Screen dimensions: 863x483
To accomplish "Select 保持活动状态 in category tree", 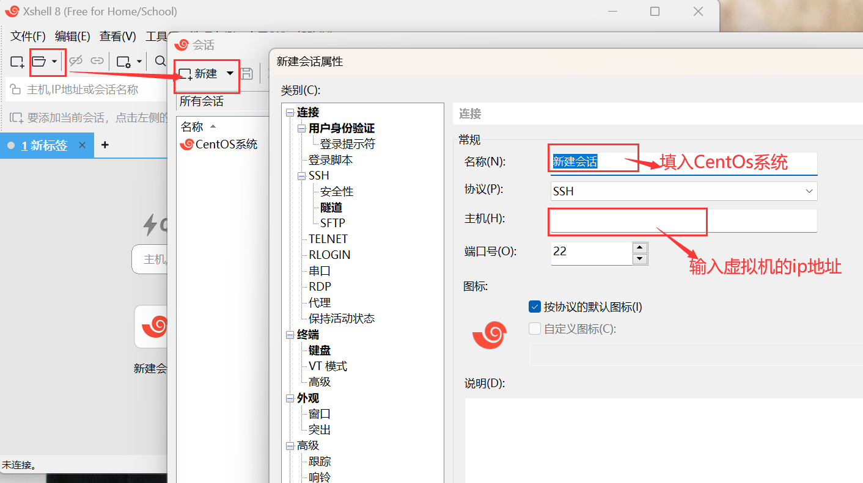I will tap(342, 319).
